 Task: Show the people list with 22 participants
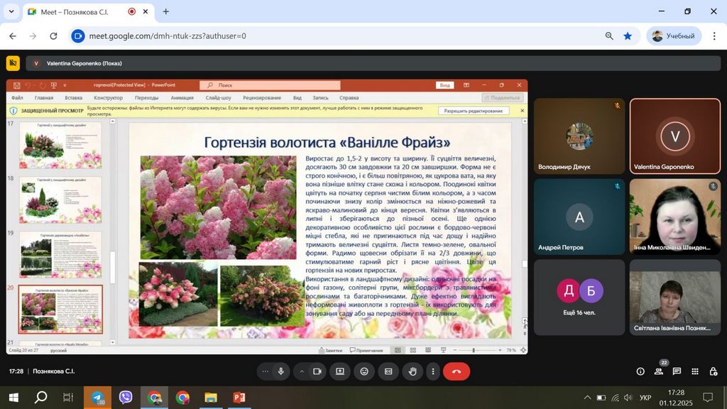click(659, 371)
